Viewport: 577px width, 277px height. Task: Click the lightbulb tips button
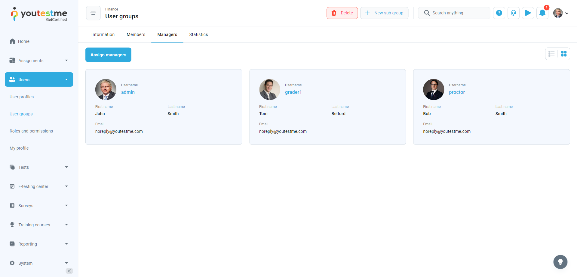pos(560,262)
